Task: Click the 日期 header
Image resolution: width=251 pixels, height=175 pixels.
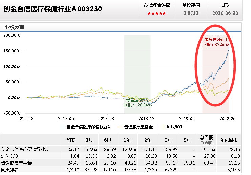Action: 225,5
